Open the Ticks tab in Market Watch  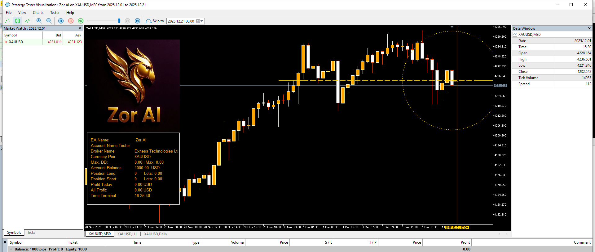pyautogui.click(x=31, y=233)
